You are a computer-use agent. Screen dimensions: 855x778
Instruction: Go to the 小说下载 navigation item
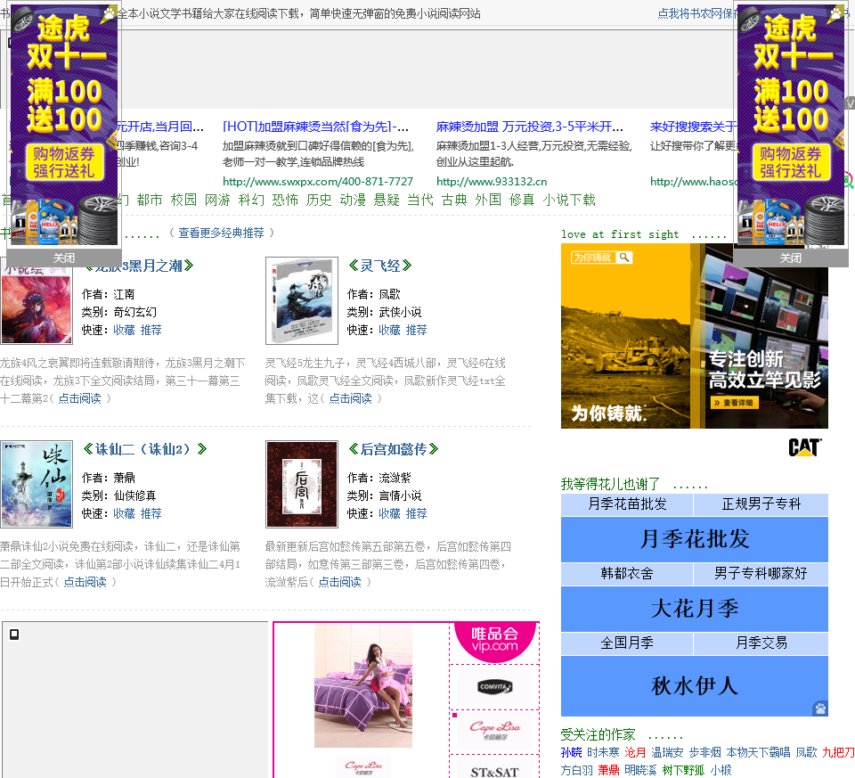pyautogui.click(x=569, y=200)
